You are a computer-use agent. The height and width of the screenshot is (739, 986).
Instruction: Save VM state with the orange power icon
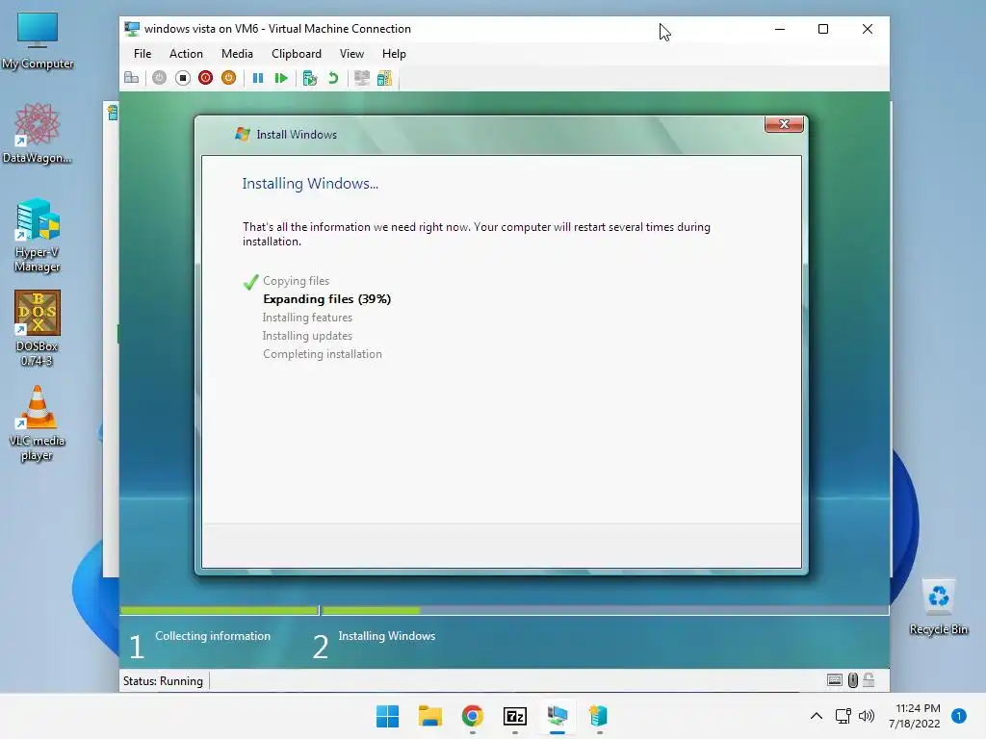point(229,78)
